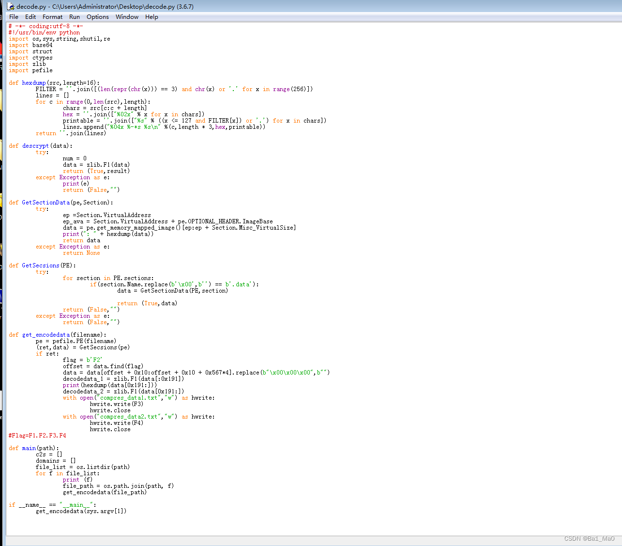Click 'for f in file_list:' line

68,473
